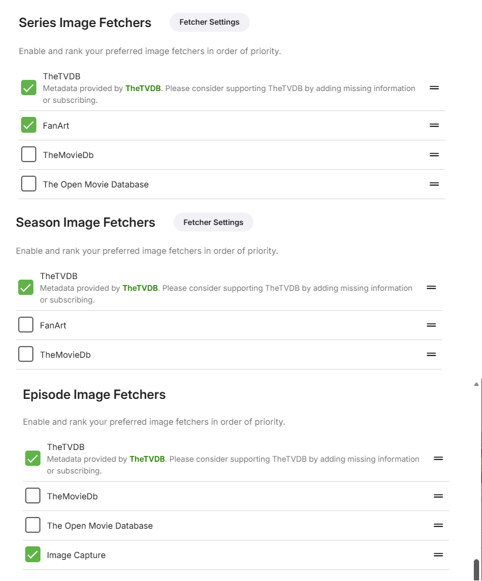Open Fetcher Settings for Season Image Fetchers

coord(213,223)
